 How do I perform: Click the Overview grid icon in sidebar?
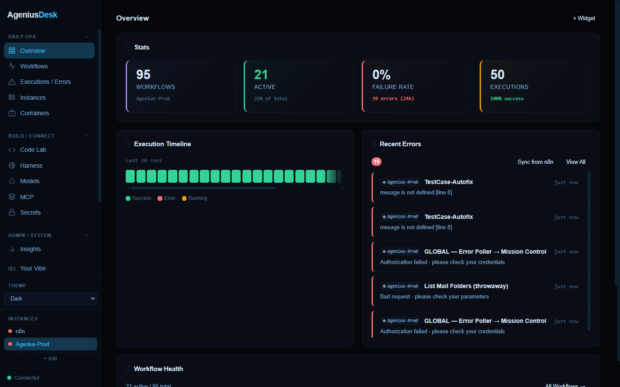click(x=12, y=51)
